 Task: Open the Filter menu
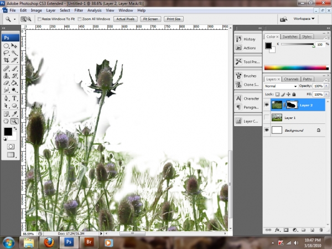click(79, 10)
